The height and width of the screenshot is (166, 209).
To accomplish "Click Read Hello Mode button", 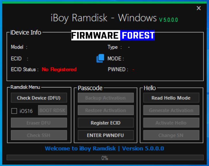I will point(171,98).
